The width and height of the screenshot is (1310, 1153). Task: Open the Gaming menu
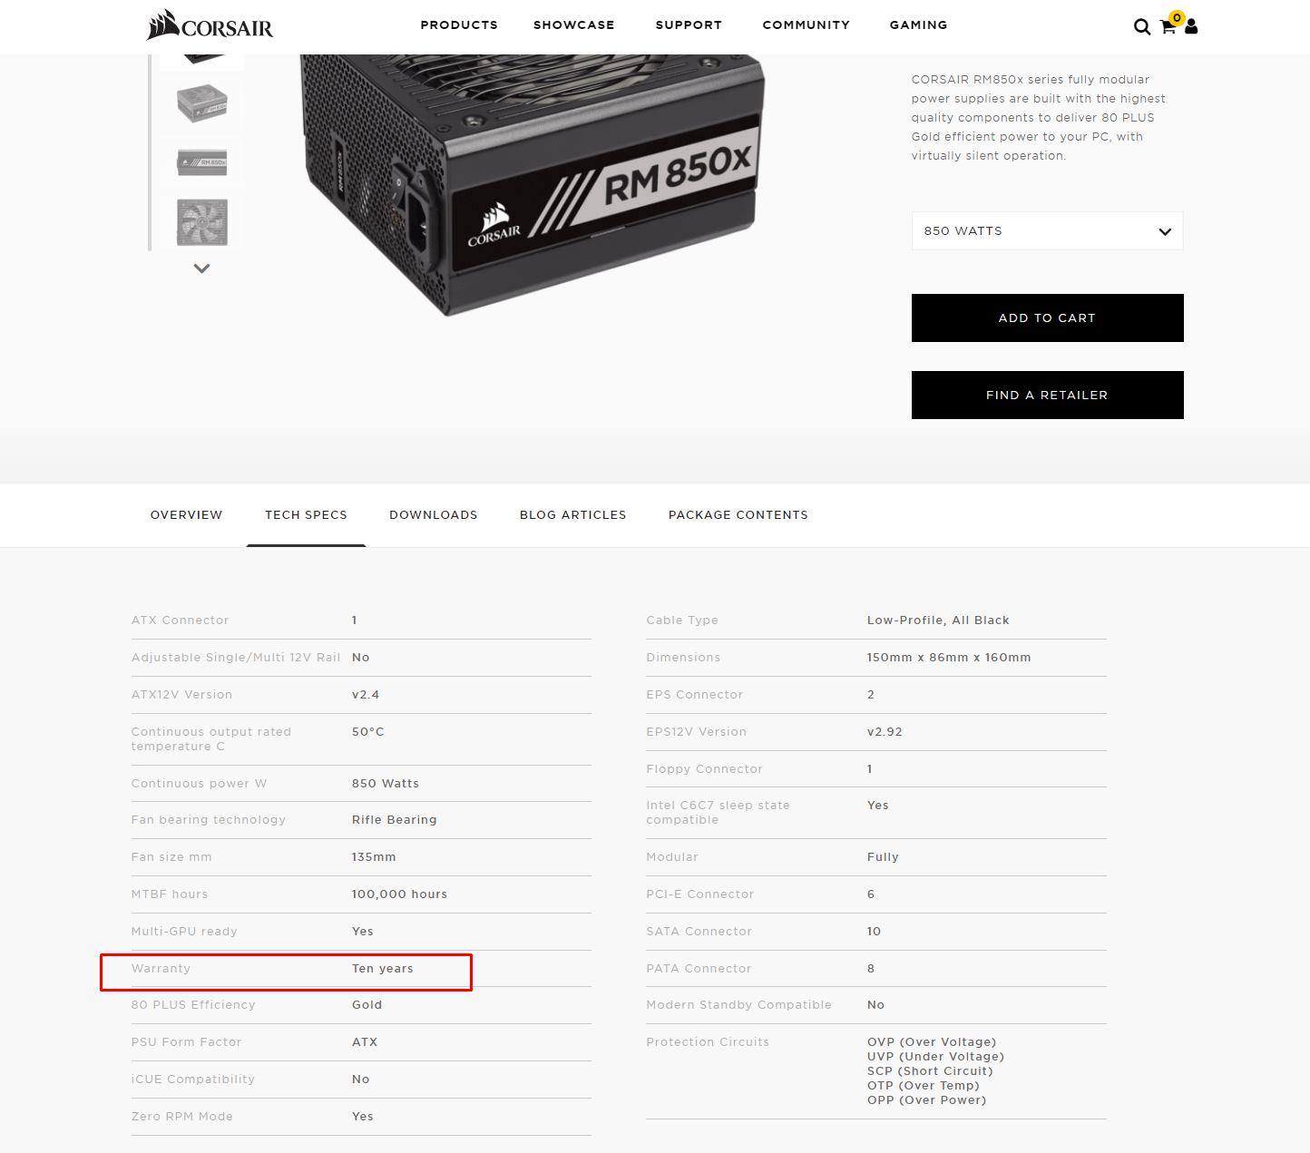(918, 25)
